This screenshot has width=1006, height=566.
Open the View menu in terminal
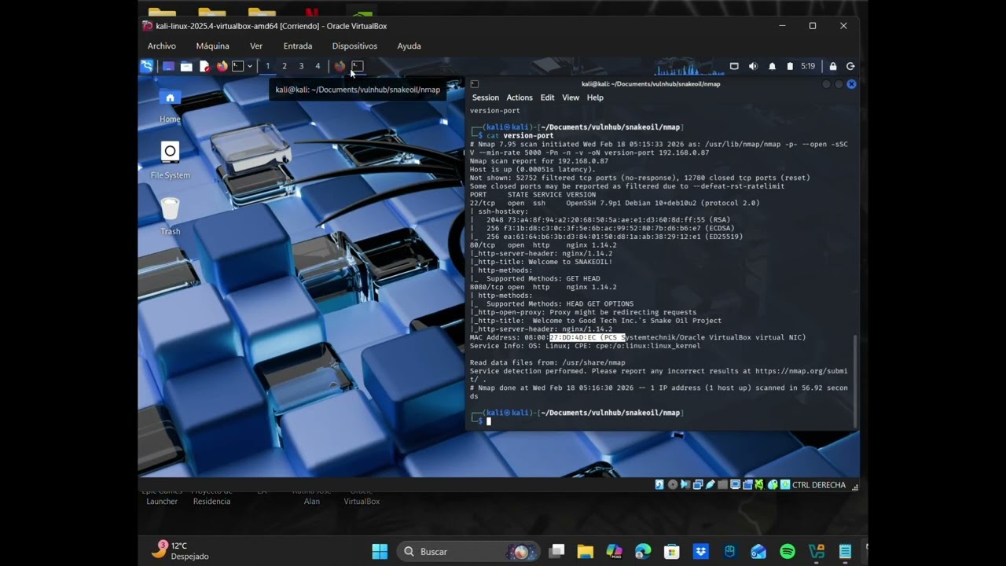tap(571, 97)
